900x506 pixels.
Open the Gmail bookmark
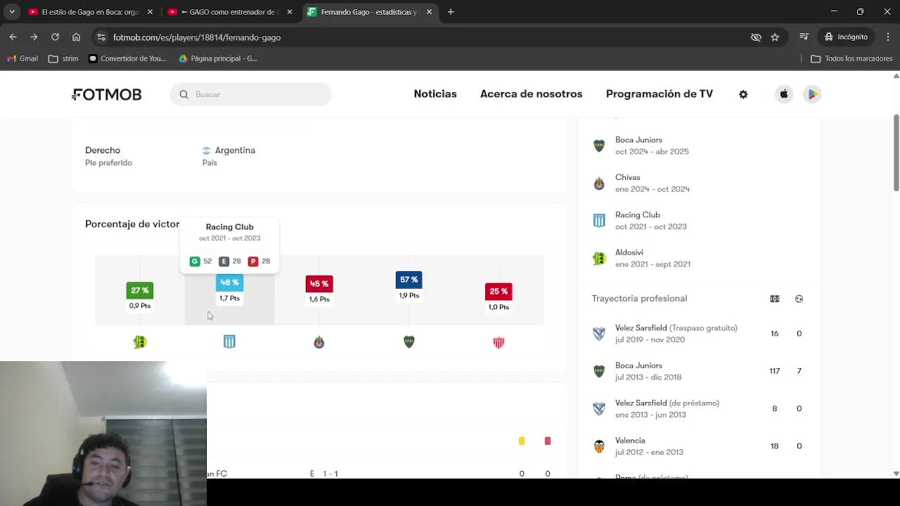click(22, 58)
